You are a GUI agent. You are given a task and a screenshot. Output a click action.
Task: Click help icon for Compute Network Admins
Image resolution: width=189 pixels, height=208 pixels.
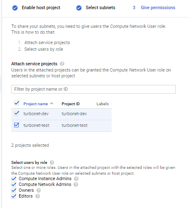[x=76, y=184]
